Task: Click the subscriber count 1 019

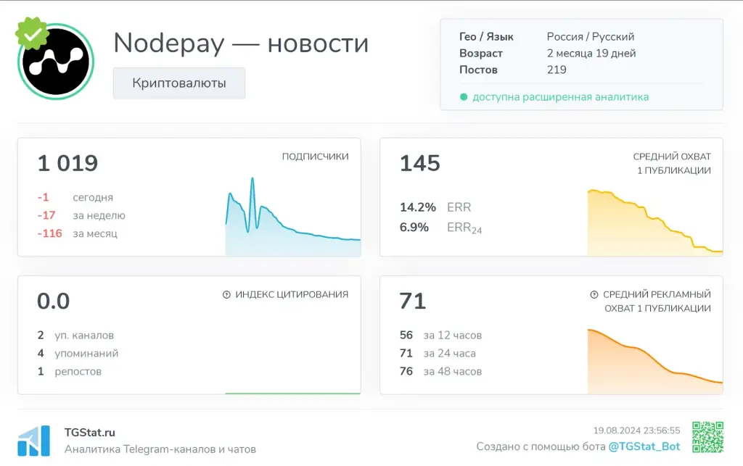Action: pyautogui.click(x=67, y=163)
